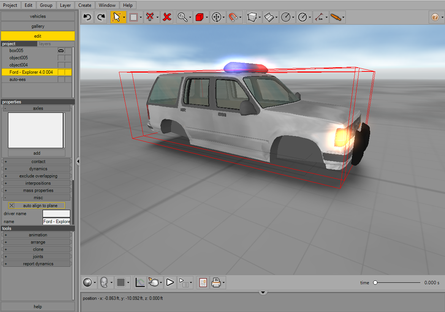Click the driver name input field
This screenshot has height=312, width=445.
point(56,214)
